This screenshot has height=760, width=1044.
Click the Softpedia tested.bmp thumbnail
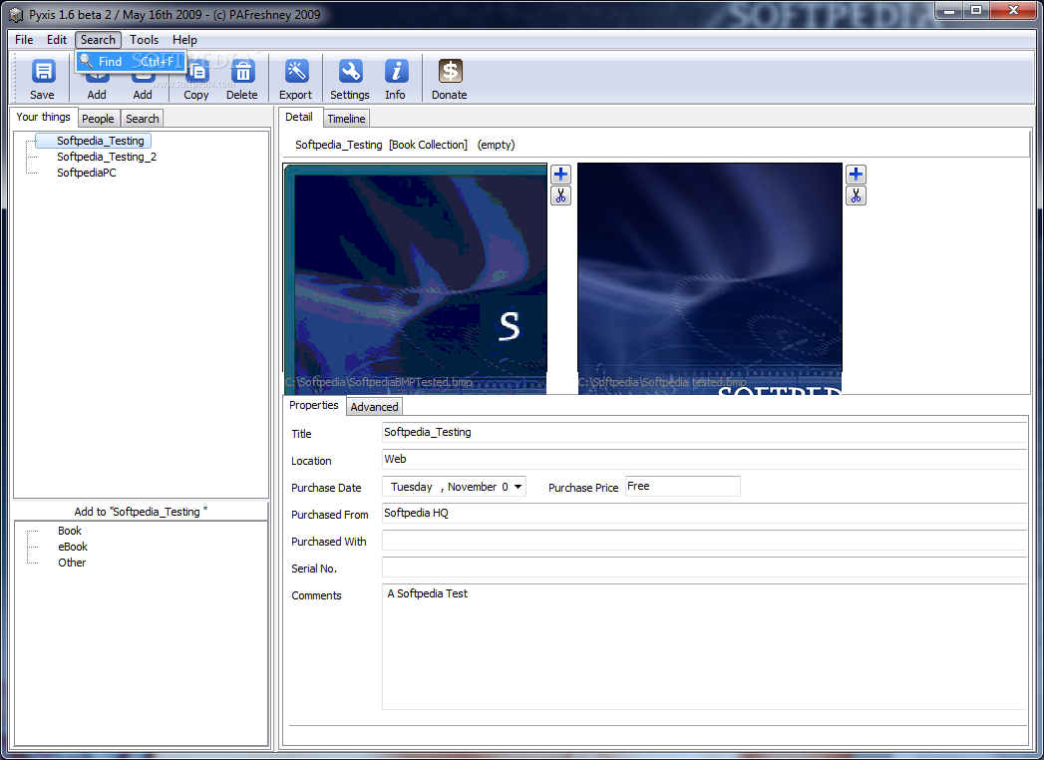[710, 279]
